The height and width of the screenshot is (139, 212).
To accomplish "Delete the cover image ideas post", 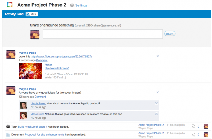I will coord(158,92).
